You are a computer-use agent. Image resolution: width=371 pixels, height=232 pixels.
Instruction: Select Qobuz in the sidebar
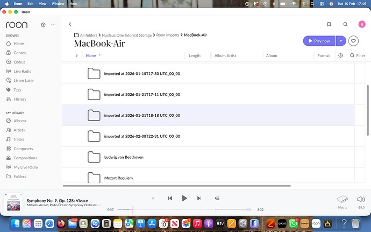19,62
